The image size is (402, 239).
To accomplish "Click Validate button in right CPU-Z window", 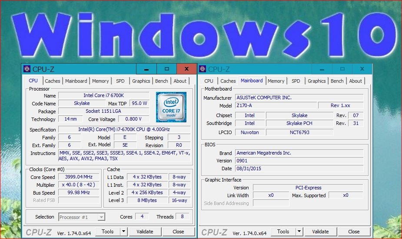I will coord(320,231).
